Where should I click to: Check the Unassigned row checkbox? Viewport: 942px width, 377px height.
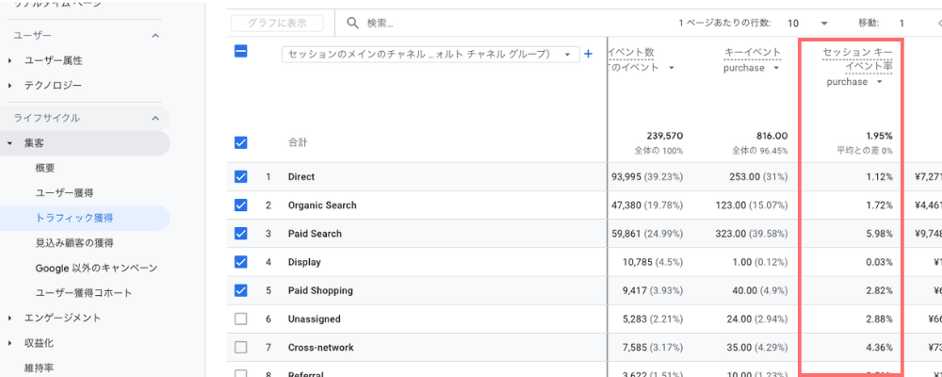click(240, 319)
